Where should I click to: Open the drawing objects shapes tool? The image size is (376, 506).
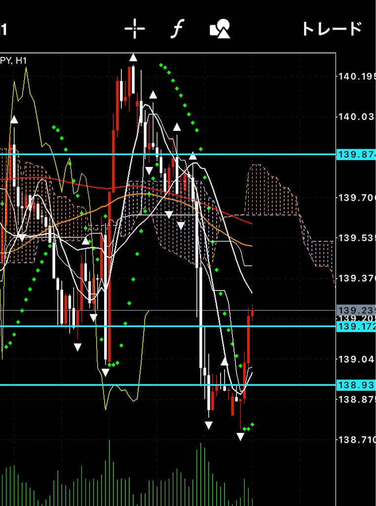click(x=220, y=29)
